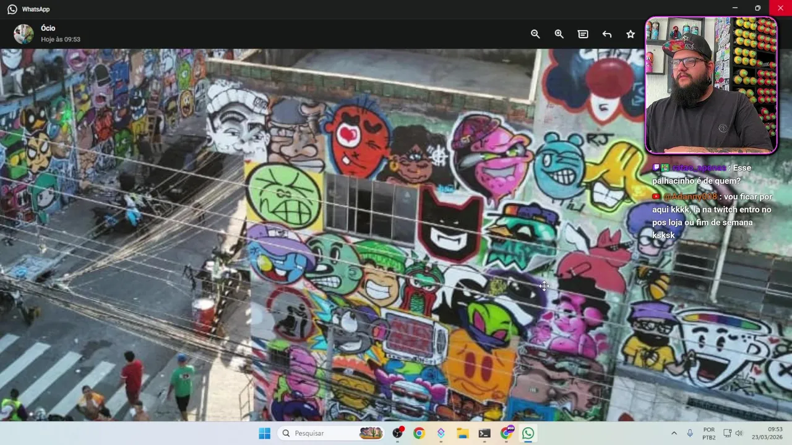This screenshot has width=792, height=445.
Task: Open OBS Studio from the taskbar
Action: [x=398, y=433]
